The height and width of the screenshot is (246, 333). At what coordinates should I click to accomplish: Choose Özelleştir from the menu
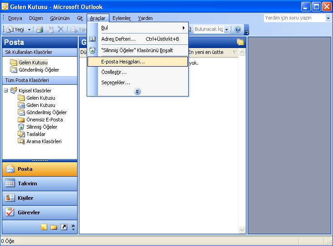pos(138,72)
